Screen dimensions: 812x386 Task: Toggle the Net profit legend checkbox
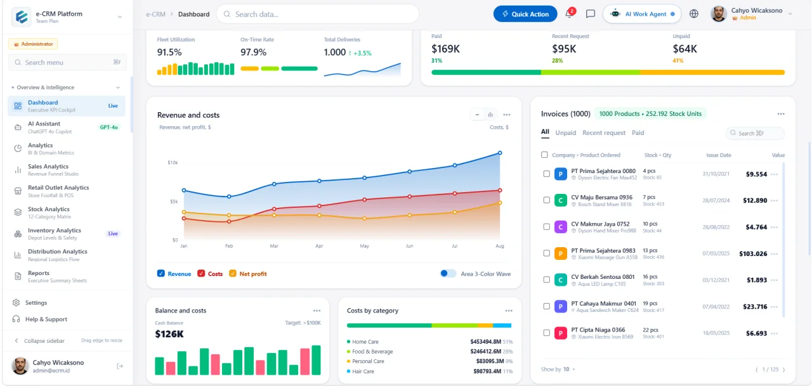(x=233, y=274)
